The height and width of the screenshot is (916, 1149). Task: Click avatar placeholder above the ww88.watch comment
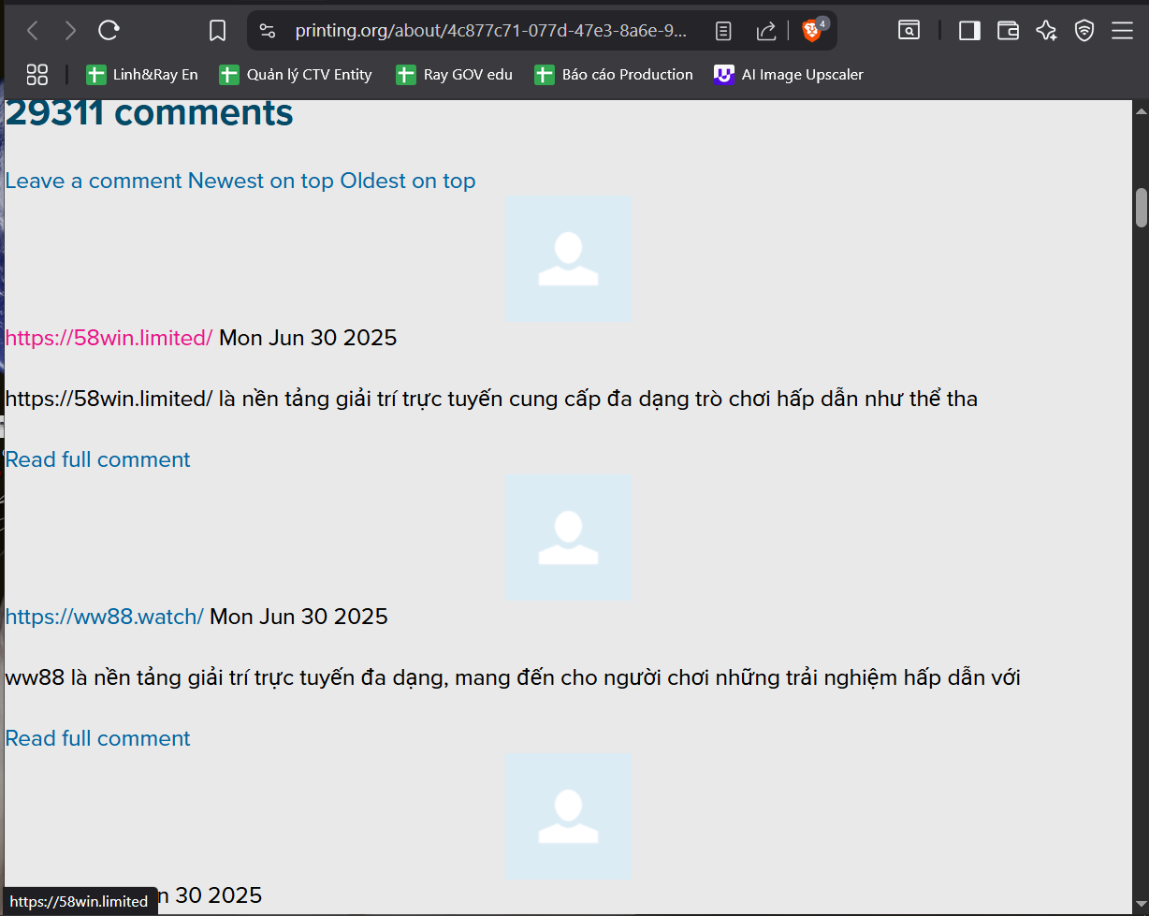(x=569, y=537)
